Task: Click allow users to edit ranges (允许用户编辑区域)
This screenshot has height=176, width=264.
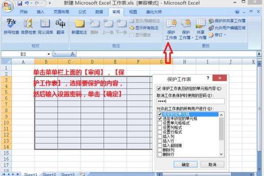Action: 227,28
